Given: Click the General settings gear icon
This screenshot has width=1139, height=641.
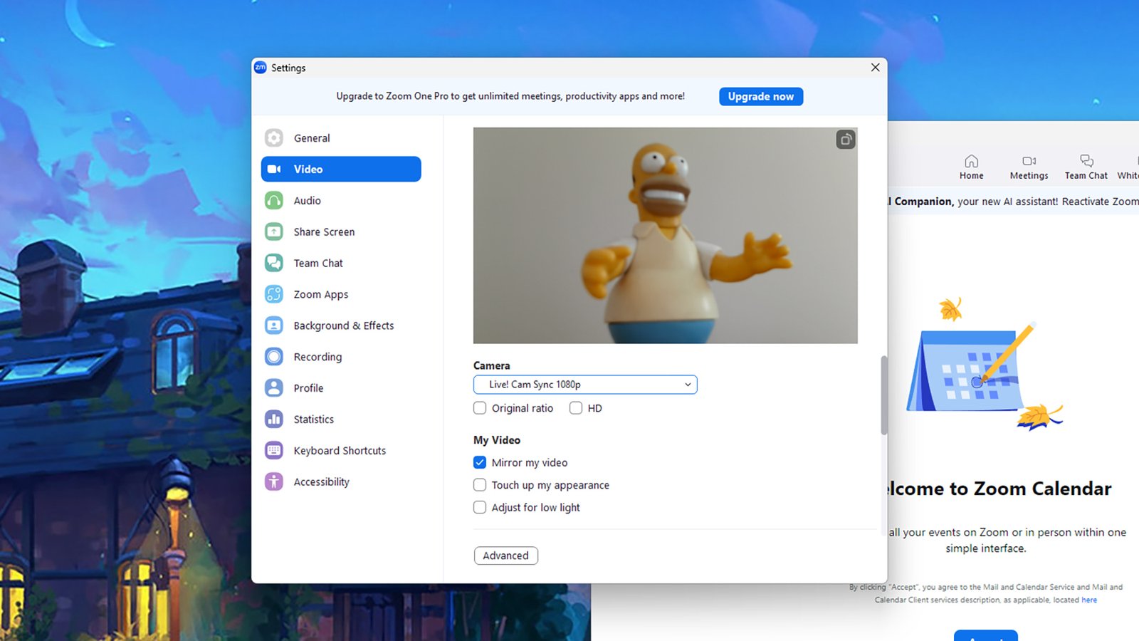Looking at the screenshot, I should coord(274,138).
